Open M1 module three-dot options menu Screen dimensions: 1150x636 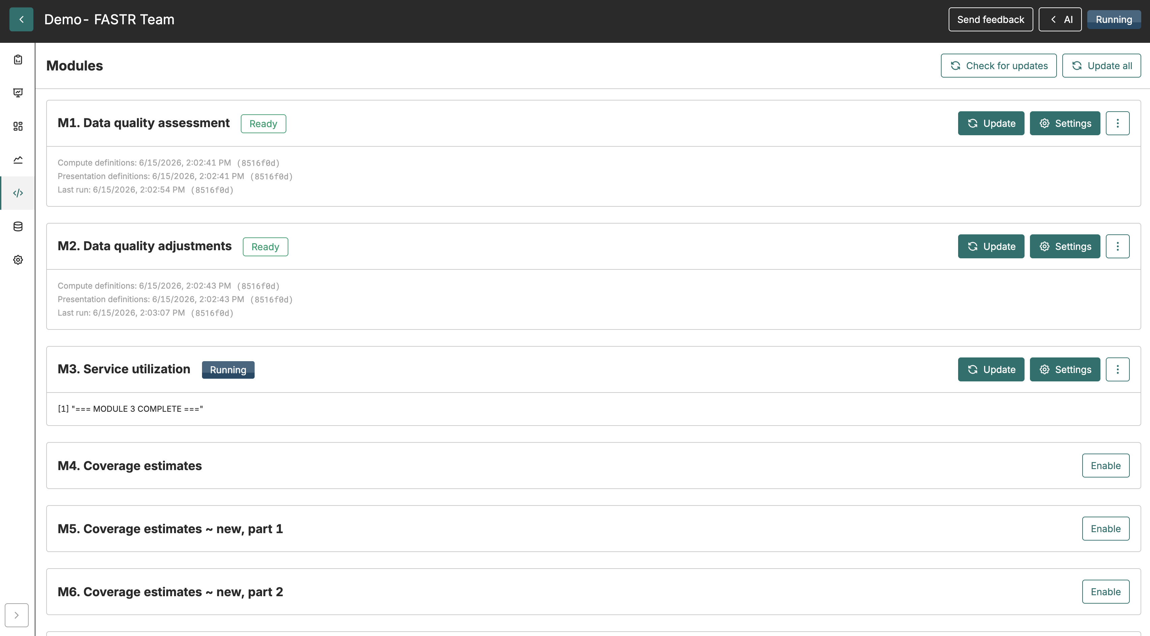[x=1117, y=123]
